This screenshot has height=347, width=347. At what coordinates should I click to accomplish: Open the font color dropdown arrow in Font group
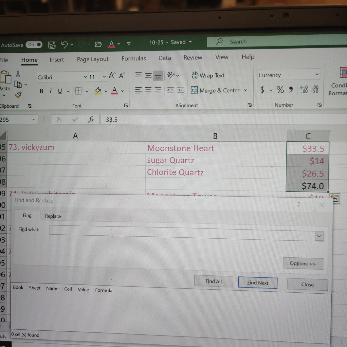click(x=123, y=91)
